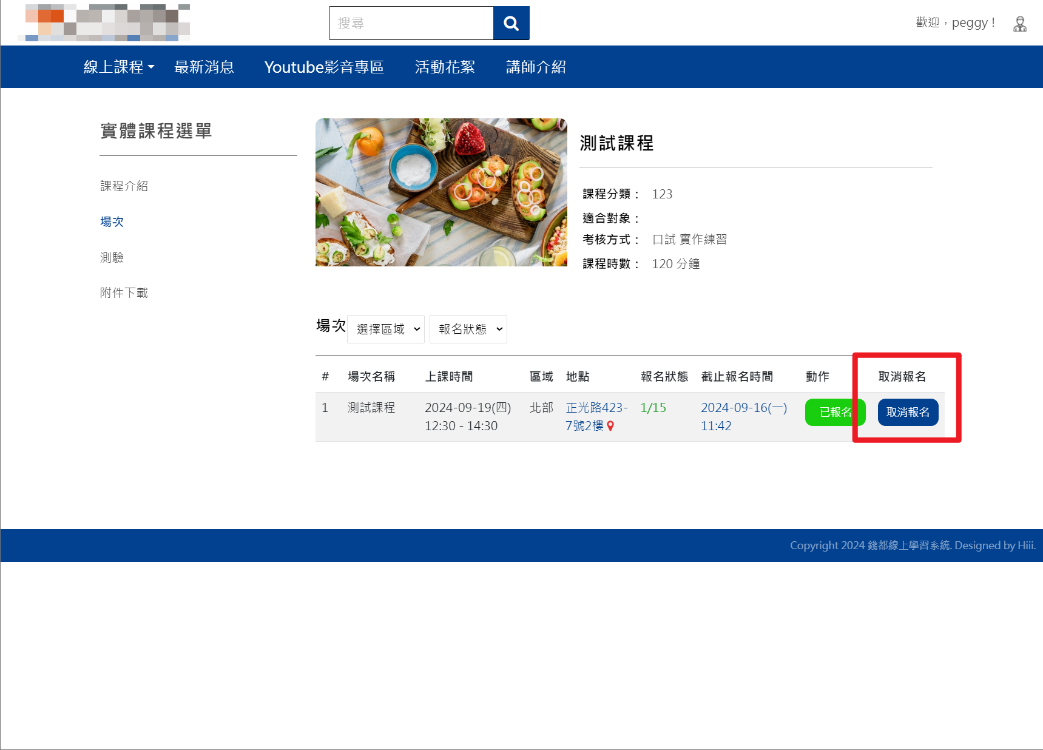Open the user profile icon

coord(1019,24)
